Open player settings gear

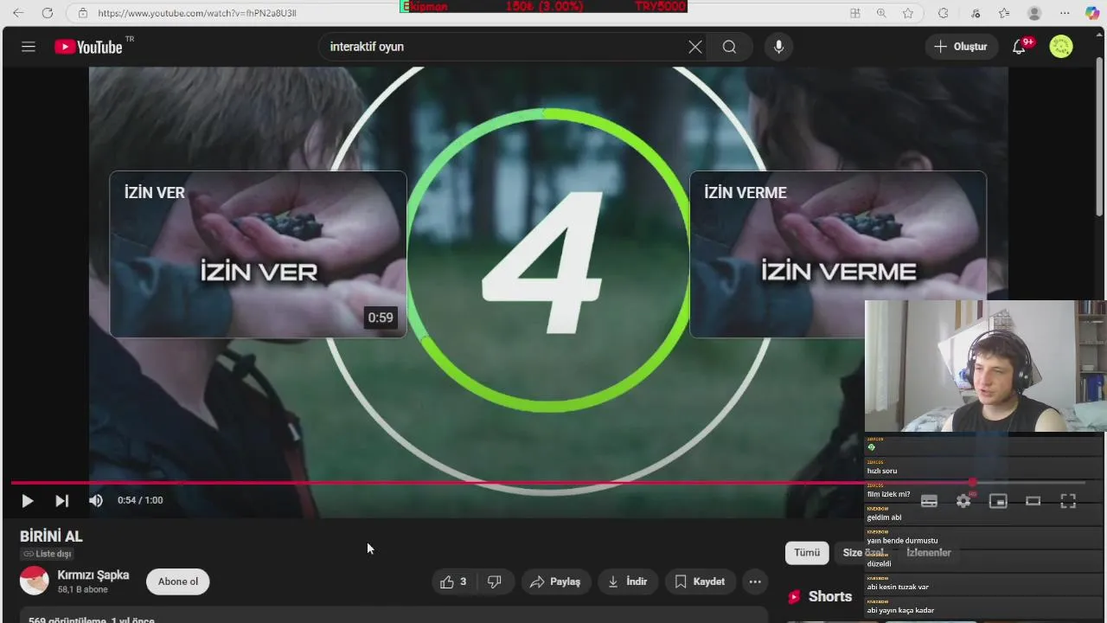[963, 501]
